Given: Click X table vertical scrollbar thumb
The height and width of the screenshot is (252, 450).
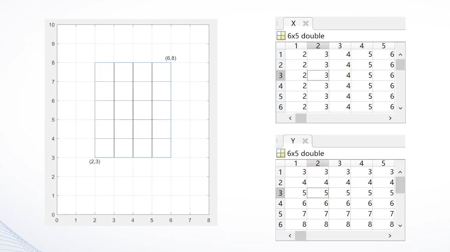Looking at the screenshot, I should point(400,65).
